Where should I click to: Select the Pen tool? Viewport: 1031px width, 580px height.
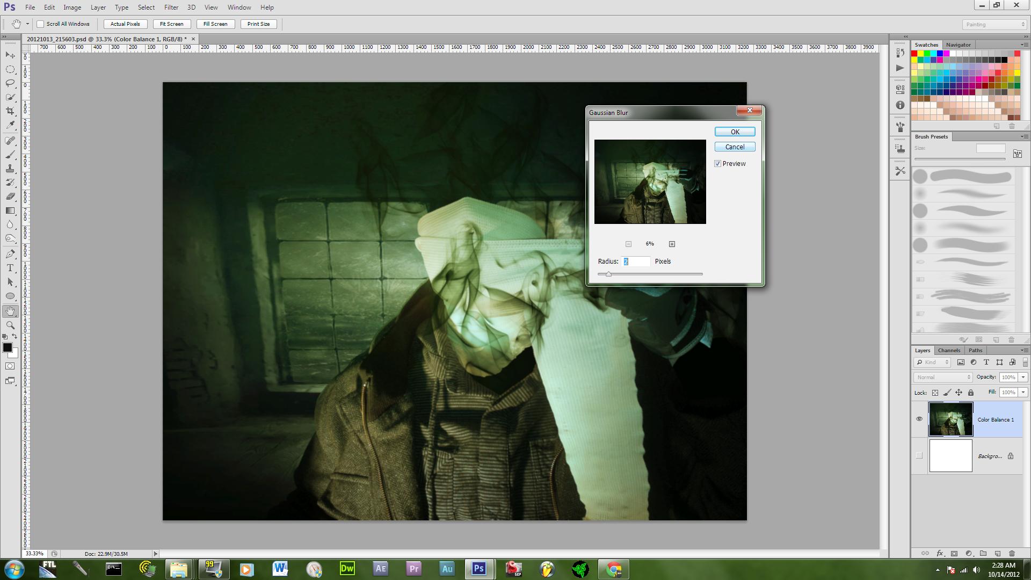[x=10, y=254]
